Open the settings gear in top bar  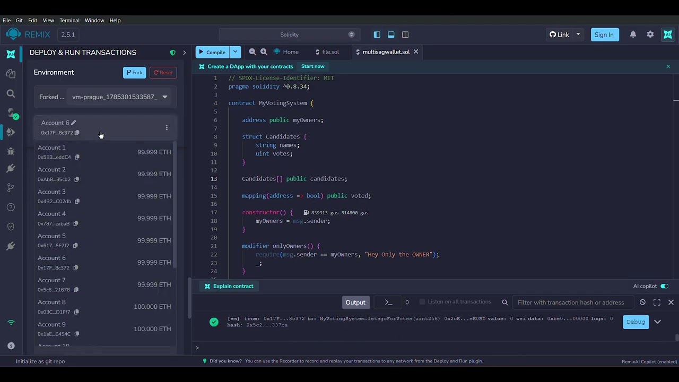coord(650,34)
